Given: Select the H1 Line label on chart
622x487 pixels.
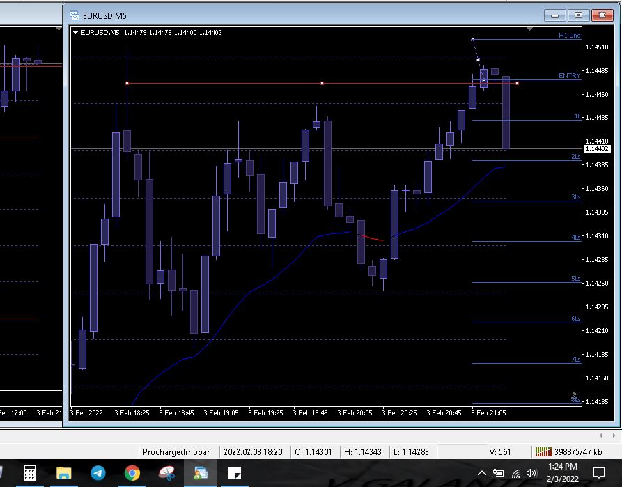Looking at the screenshot, I should (569, 35).
